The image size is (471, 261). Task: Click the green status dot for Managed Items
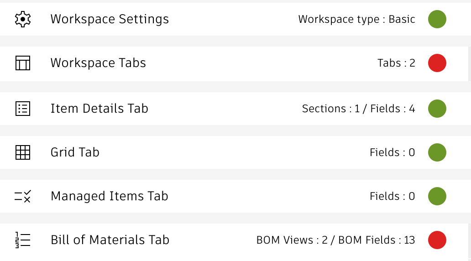pos(437,196)
